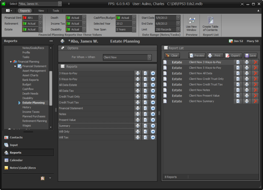263x190 pixels.
Task: Add Credit Trust Tax to report list
Action: tap(153, 103)
